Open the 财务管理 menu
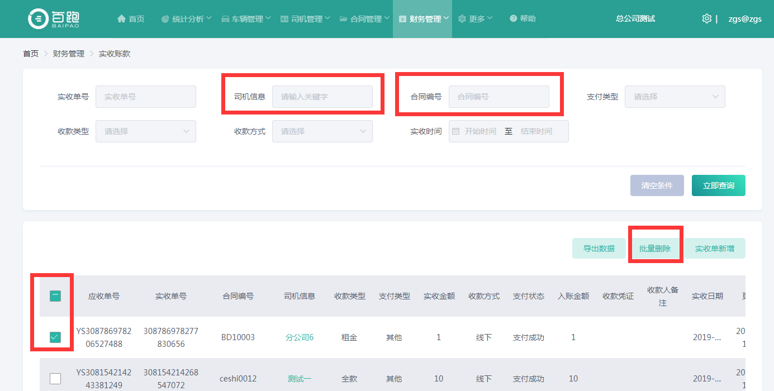The image size is (774, 391). pyautogui.click(x=422, y=19)
